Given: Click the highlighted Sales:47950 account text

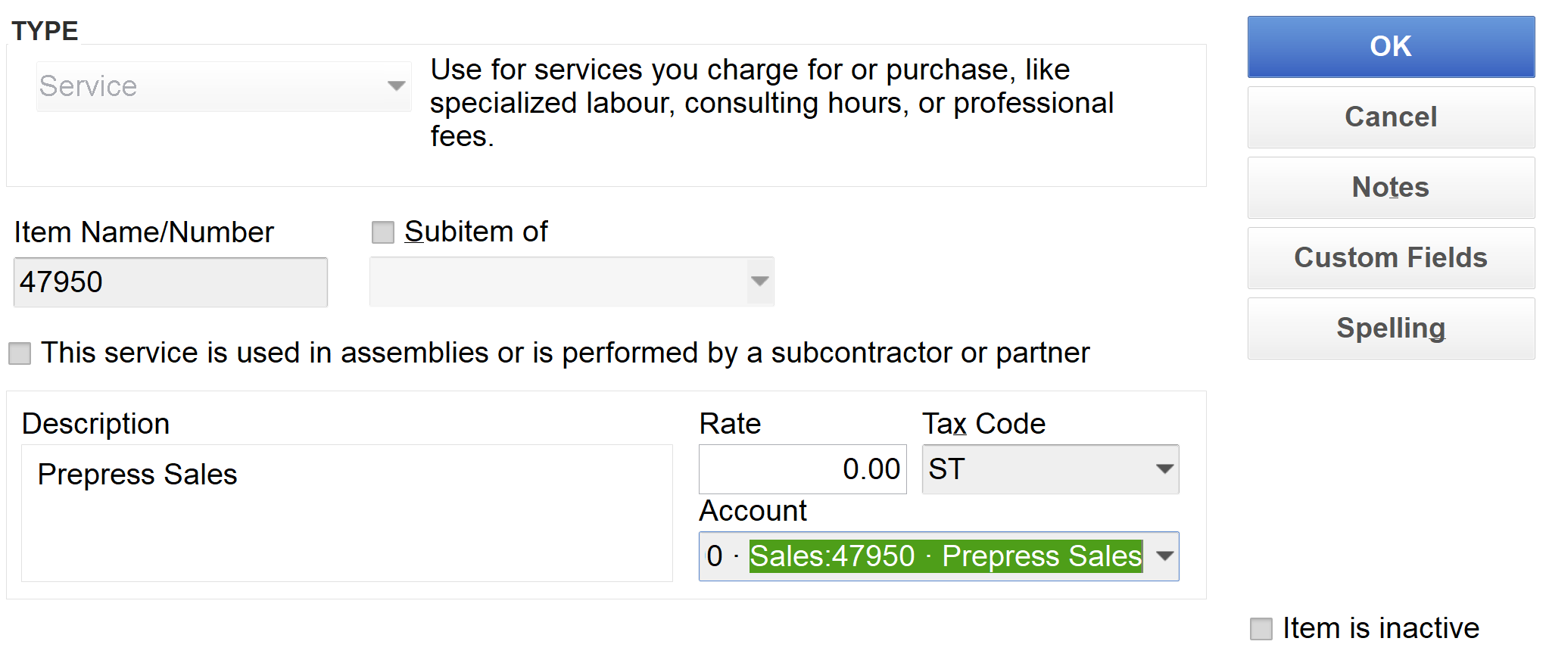Looking at the screenshot, I should [x=945, y=556].
